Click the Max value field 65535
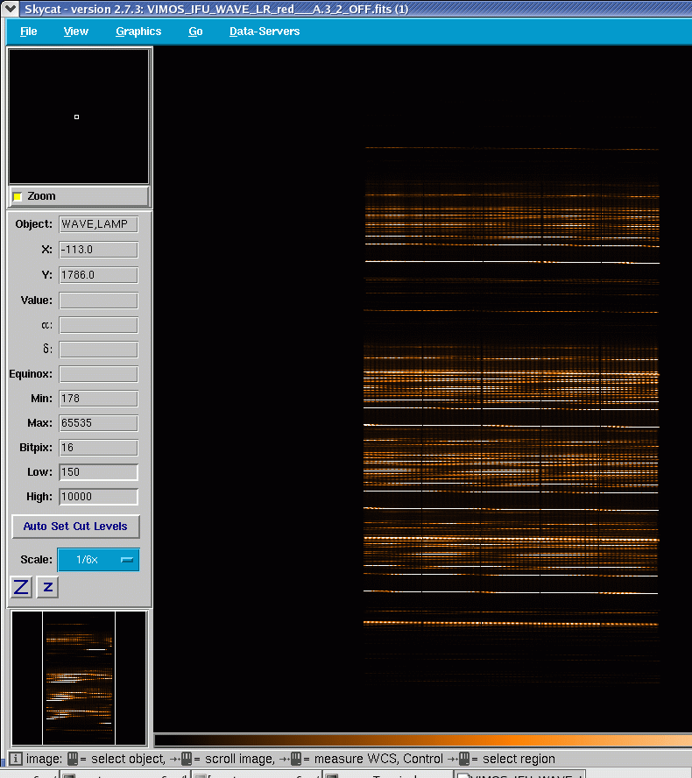 98,423
